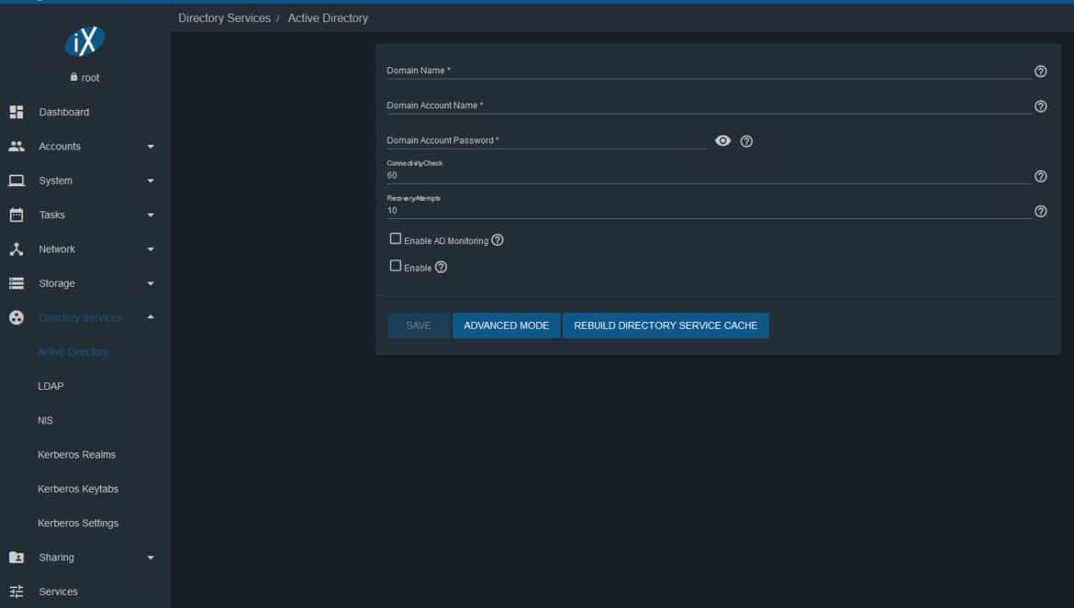1074x608 pixels.
Task: Check Enable AD Monitoring box
Action: pos(396,238)
